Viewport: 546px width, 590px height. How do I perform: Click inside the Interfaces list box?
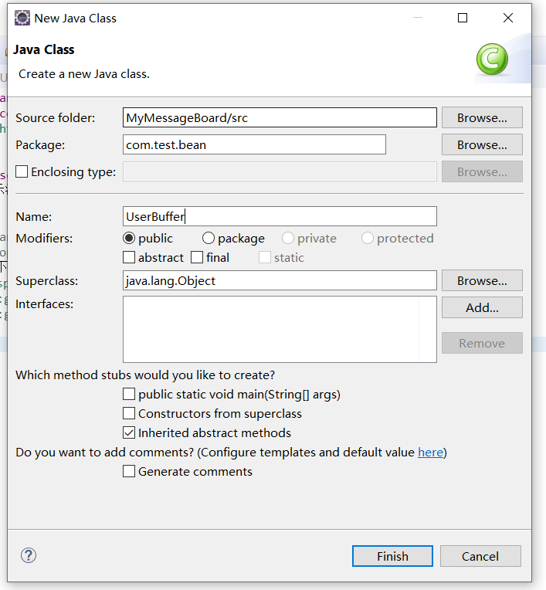pos(280,329)
